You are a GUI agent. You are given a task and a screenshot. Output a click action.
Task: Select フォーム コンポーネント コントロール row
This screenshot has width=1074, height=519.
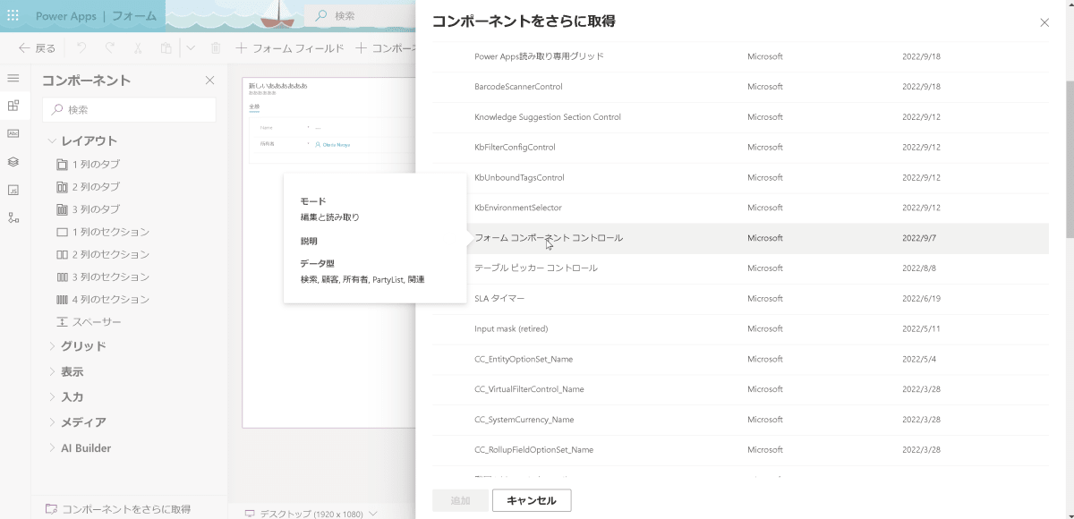point(740,238)
